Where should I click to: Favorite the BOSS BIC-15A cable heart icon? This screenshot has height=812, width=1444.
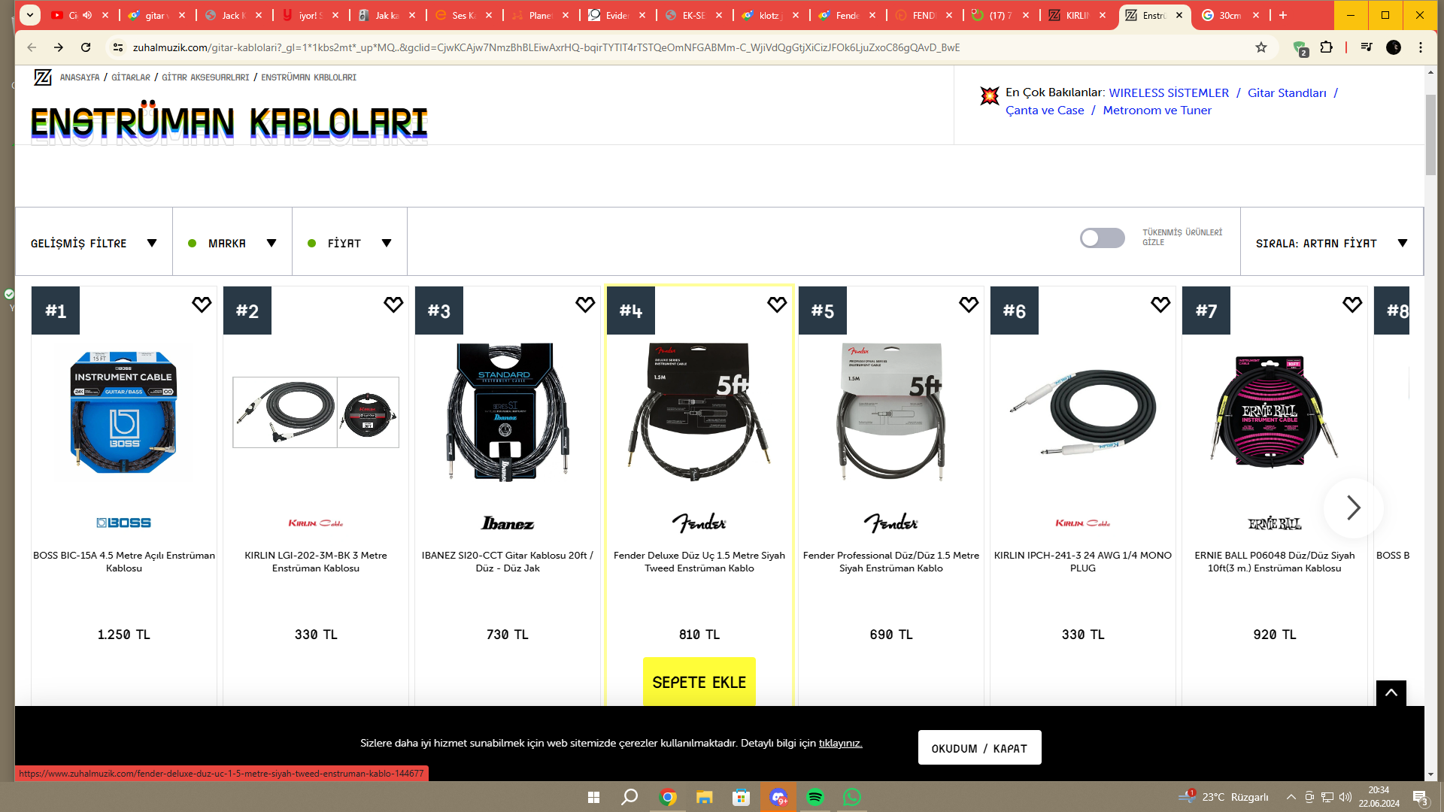(x=202, y=304)
